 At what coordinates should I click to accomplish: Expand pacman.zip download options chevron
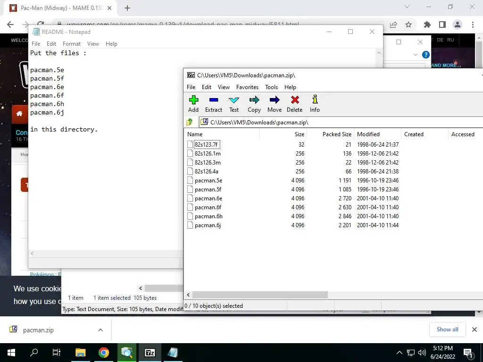coord(100,330)
